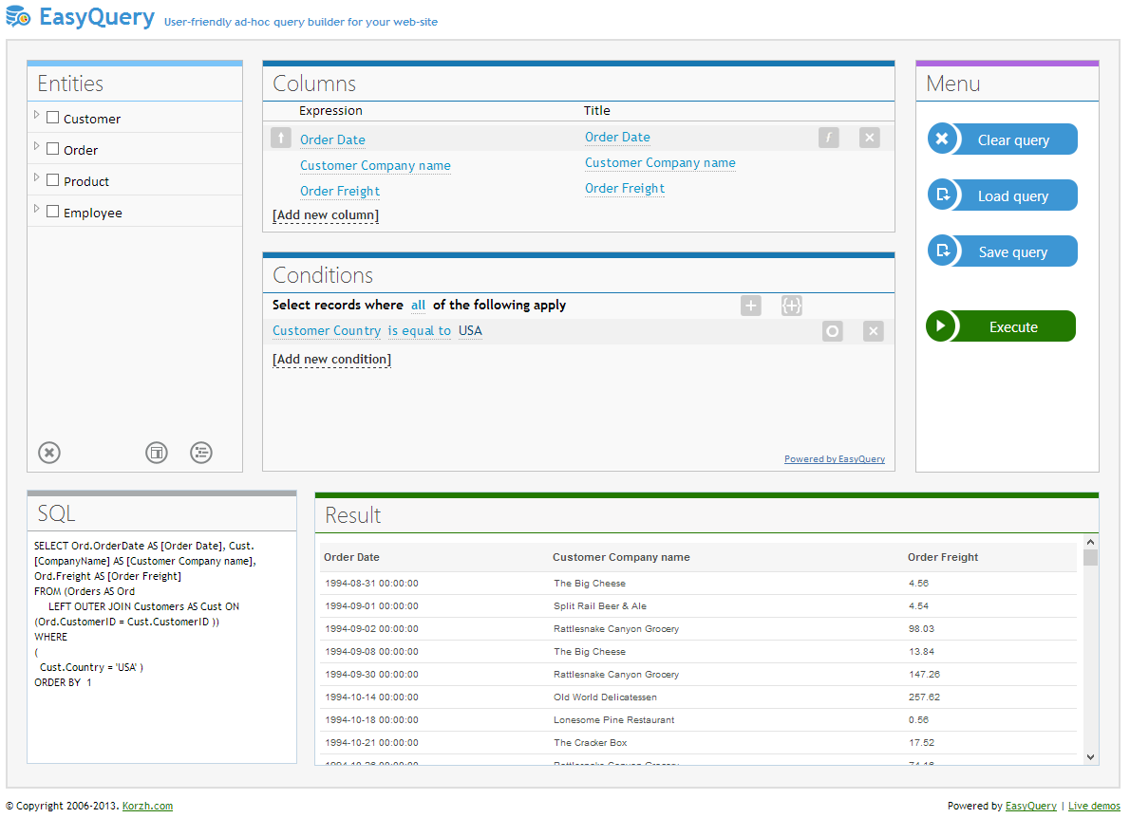This screenshot has width=1130, height=818.
Task: Expand the Customer entity tree node
Action: pos(37,116)
